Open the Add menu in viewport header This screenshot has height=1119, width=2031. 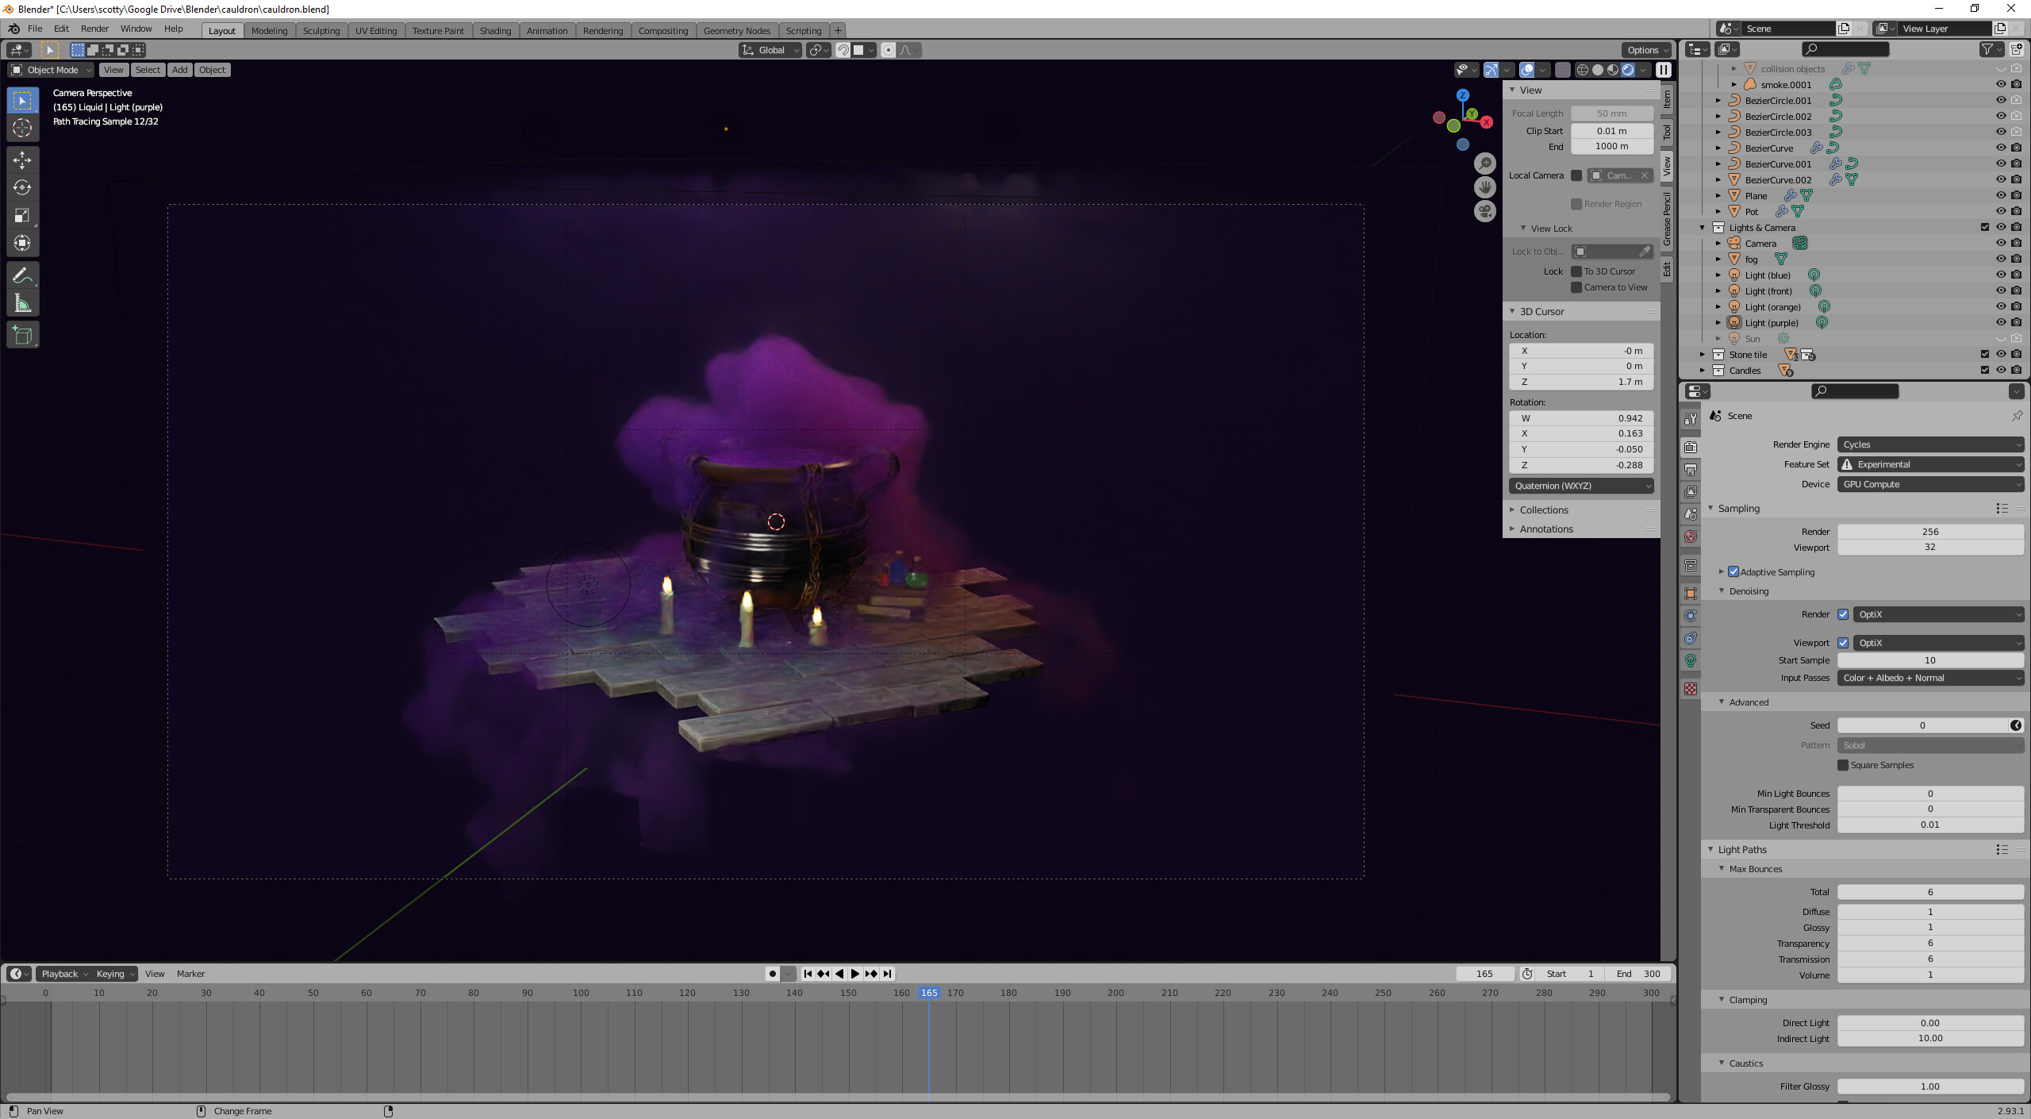pyautogui.click(x=180, y=70)
